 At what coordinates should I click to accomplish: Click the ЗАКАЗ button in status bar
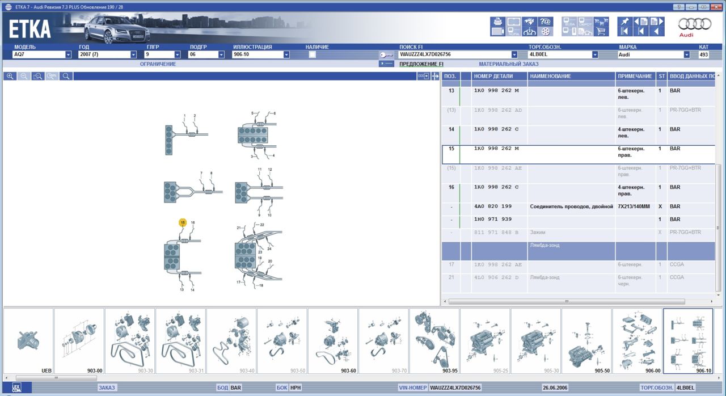pos(107,388)
